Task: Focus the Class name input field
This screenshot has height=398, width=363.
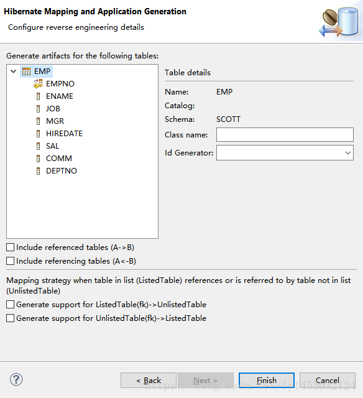Action: coord(285,134)
